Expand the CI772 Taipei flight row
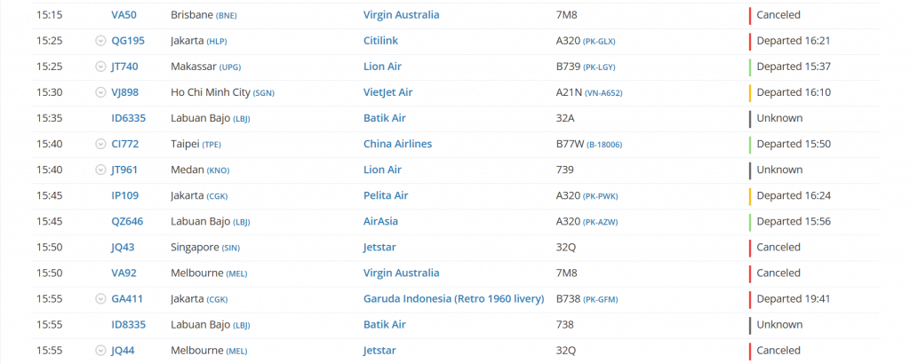The width and height of the screenshot is (910, 364). [100, 144]
